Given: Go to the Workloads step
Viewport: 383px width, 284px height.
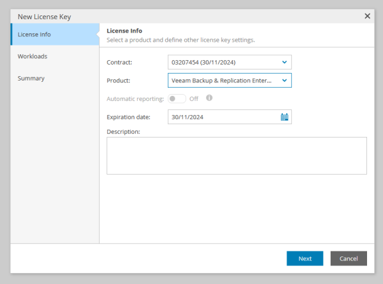Looking at the screenshot, I should click(55, 56).
